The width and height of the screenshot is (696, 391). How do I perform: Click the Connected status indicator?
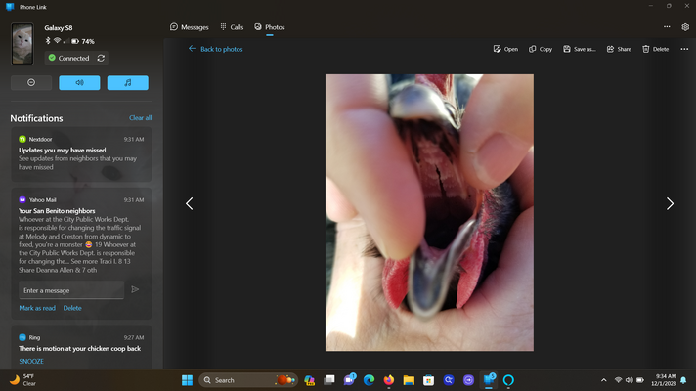[68, 58]
